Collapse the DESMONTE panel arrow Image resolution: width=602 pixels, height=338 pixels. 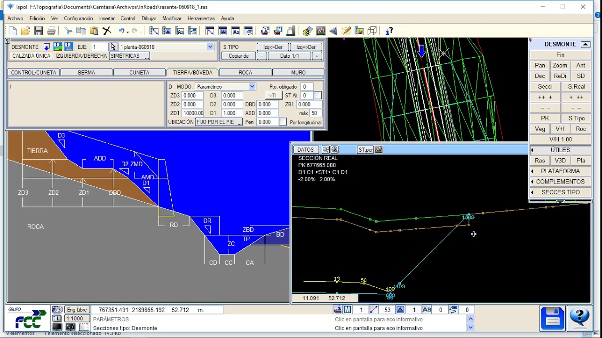point(586,44)
